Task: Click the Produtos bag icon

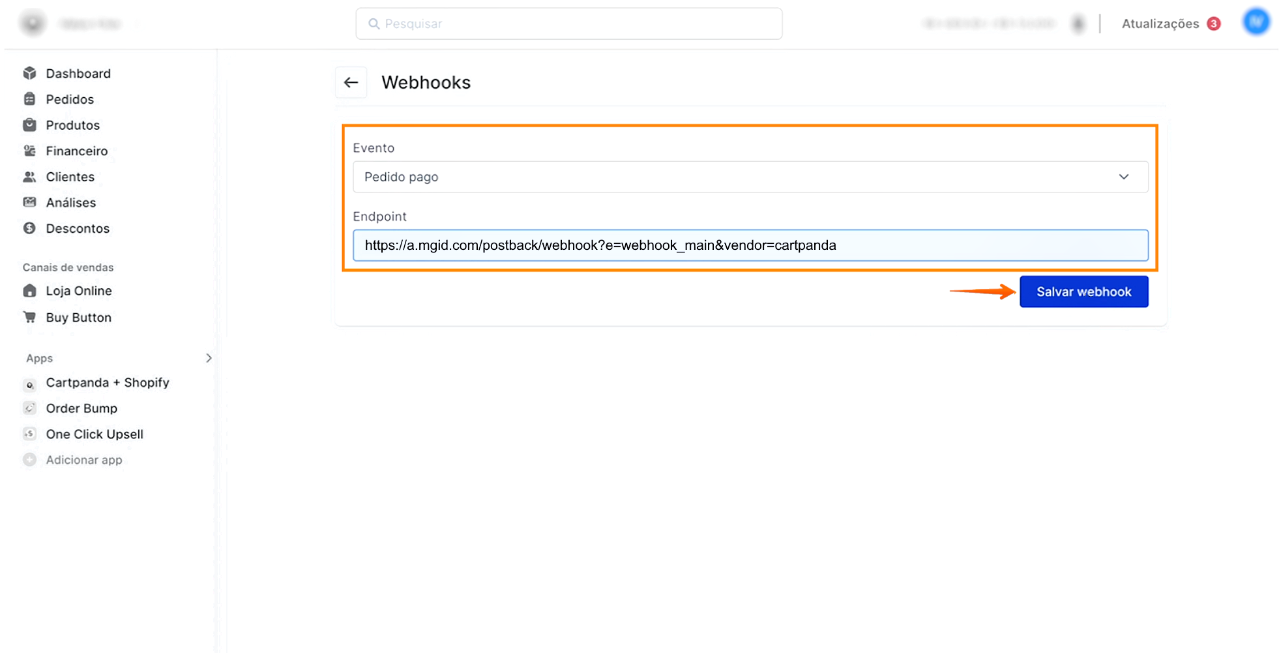Action: 29,125
